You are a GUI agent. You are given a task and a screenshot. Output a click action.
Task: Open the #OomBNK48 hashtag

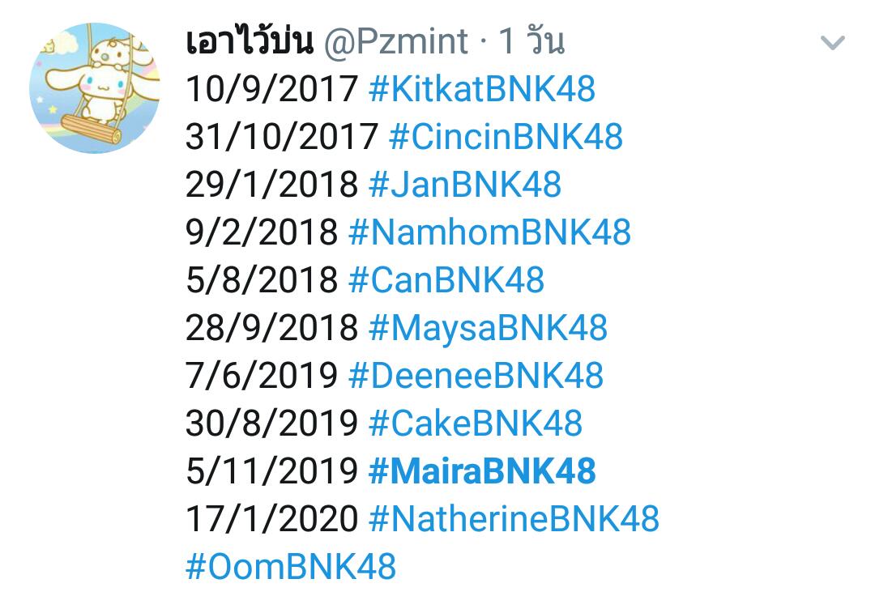pyautogui.click(x=291, y=567)
